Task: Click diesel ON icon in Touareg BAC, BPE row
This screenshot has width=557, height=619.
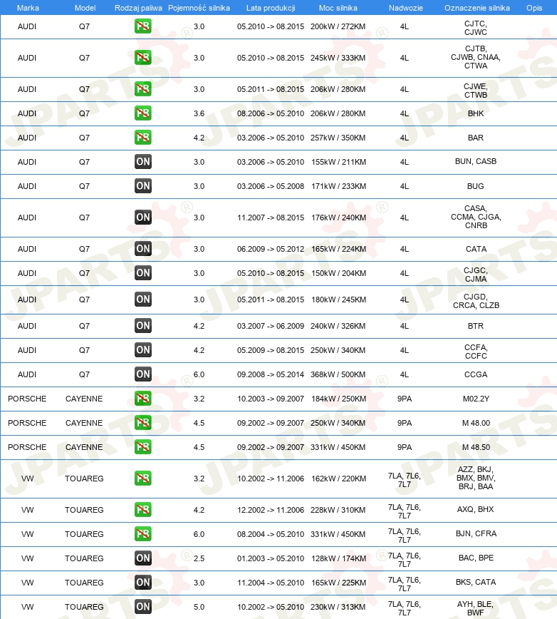Action: pos(142,558)
